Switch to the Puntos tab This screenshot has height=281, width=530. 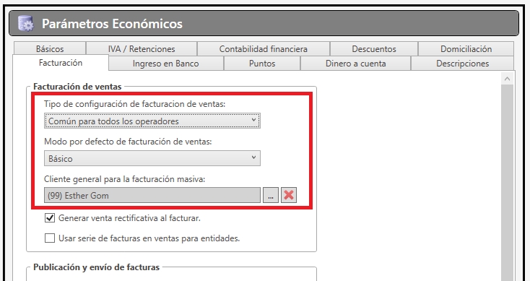click(262, 64)
